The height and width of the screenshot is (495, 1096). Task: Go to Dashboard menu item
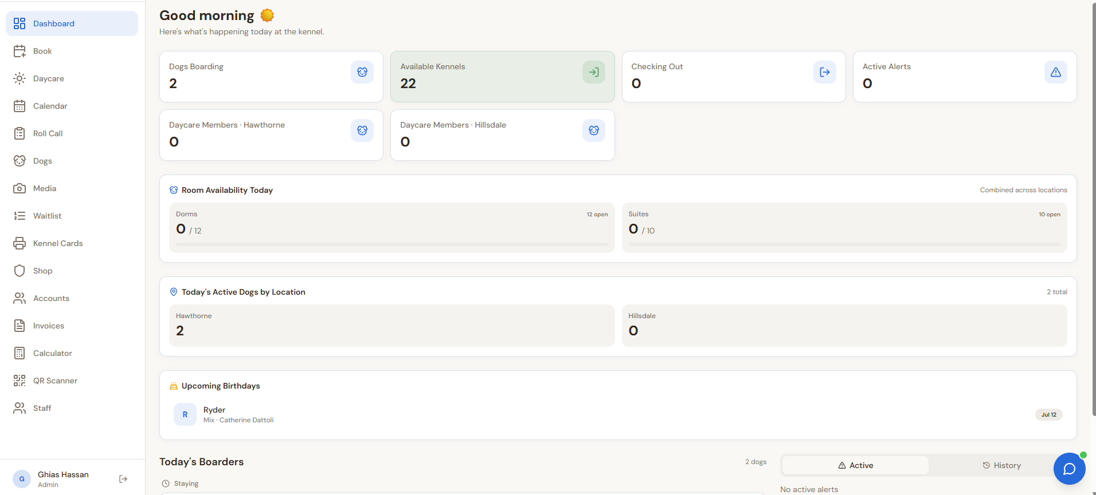72,23
